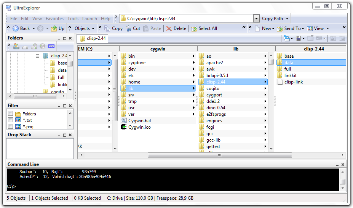
Task: Click the tab windows icon in tab bar
Action: (287, 38)
